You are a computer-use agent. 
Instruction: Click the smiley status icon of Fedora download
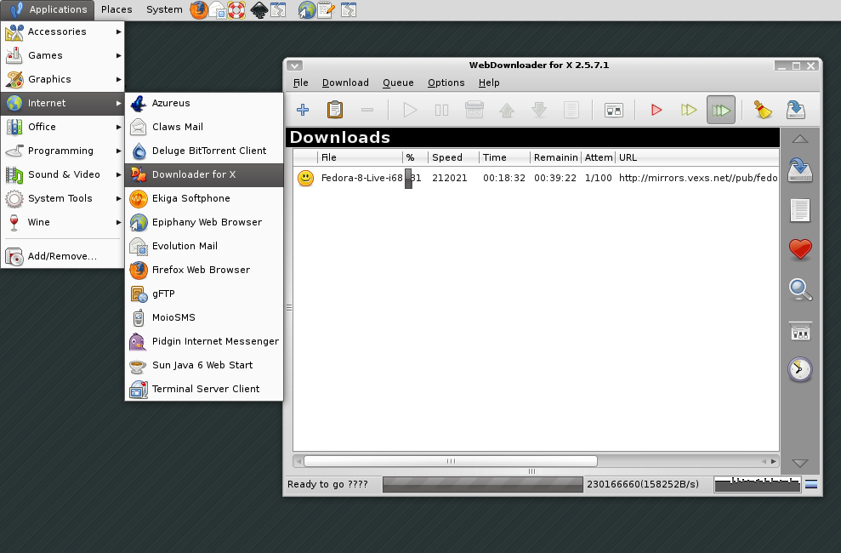point(305,178)
